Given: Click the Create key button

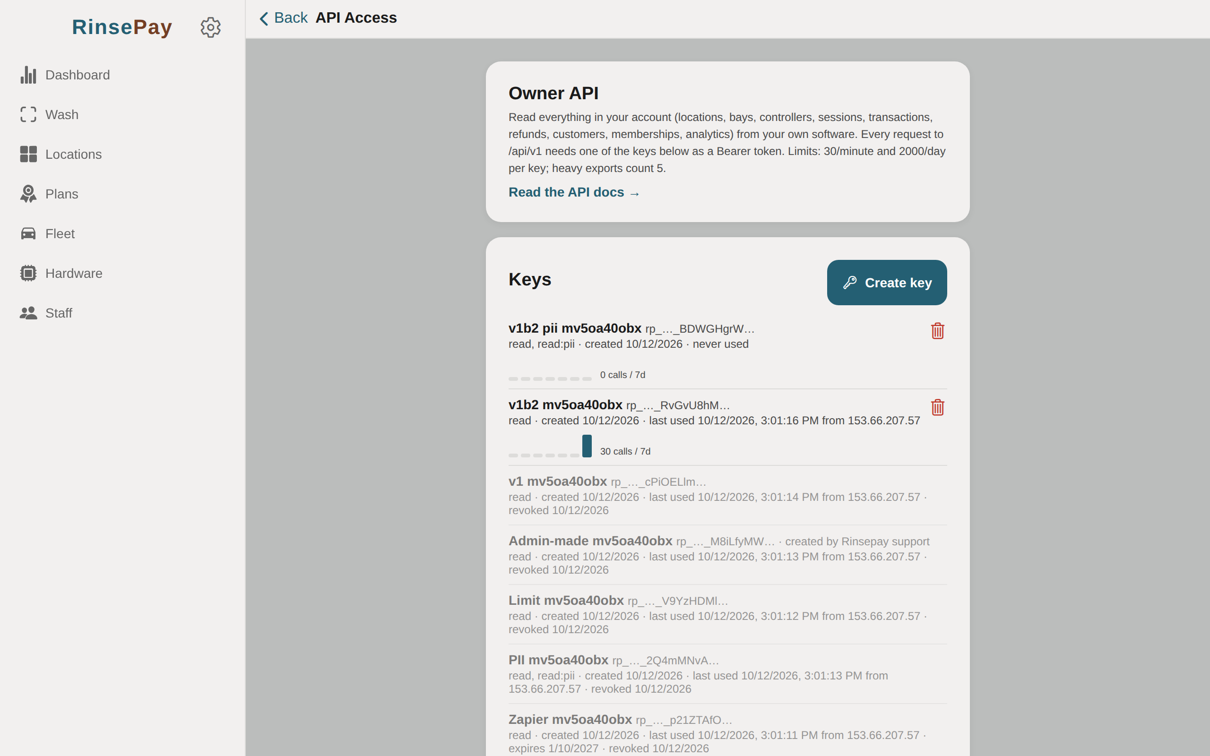Looking at the screenshot, I should point(887,283).
